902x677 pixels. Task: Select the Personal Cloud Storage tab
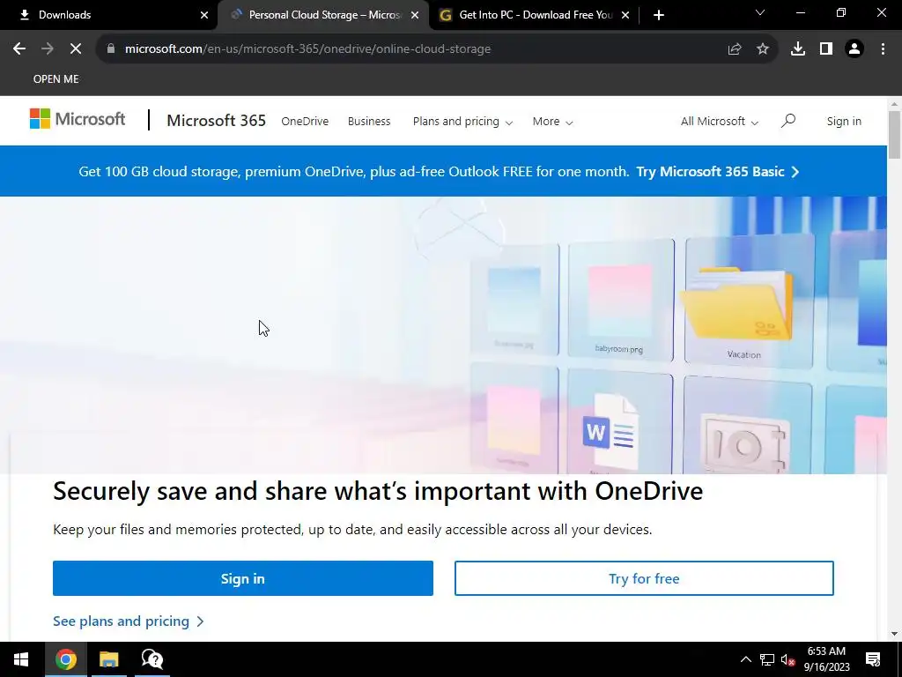point(323,16)
